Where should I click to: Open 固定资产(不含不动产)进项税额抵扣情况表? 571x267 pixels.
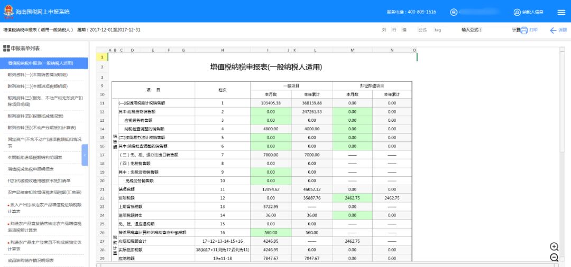click(x=44, y=142)
